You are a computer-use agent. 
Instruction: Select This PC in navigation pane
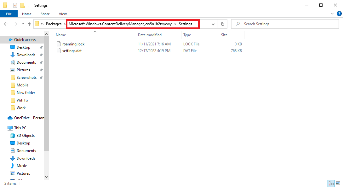tap(20, 128)
